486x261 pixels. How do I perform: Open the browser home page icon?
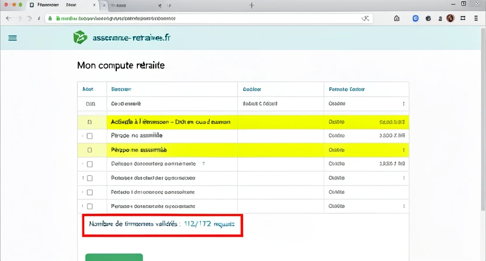(397, 19)
